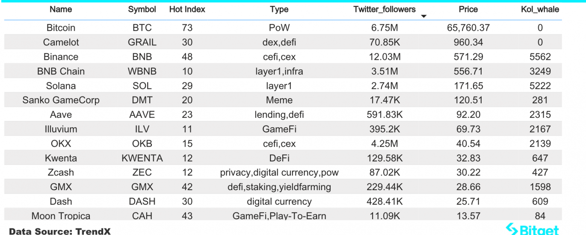The image size is (586, 235).
Task: Sort table by Price header
Action: [468, 9]
